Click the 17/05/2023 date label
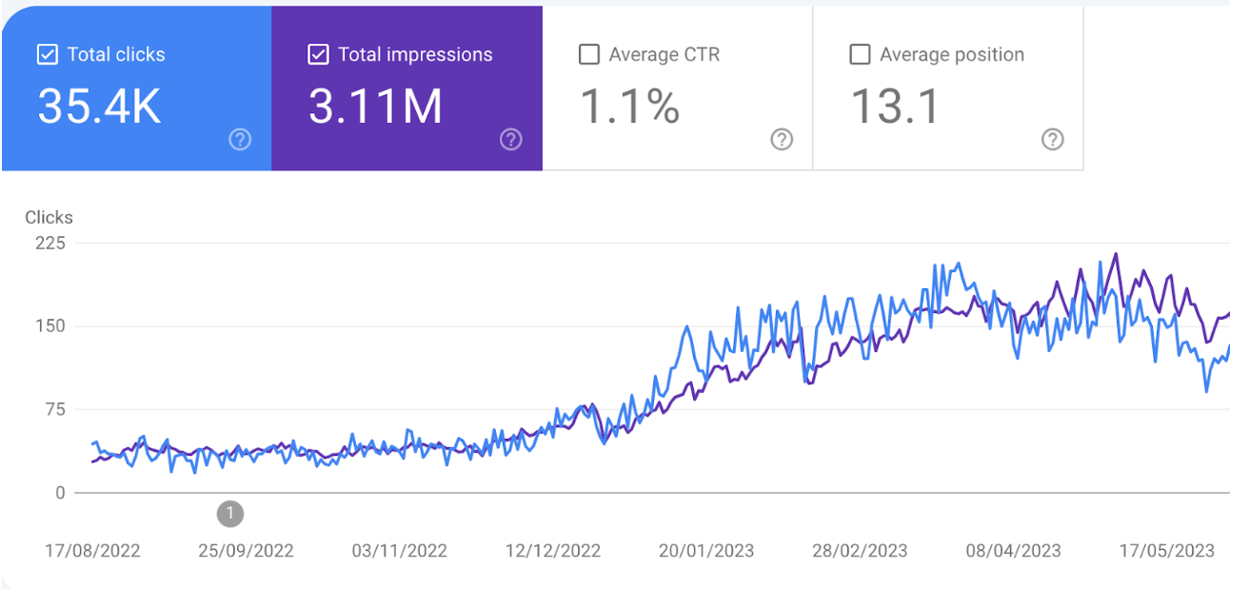 click(x=1167, y=551)
